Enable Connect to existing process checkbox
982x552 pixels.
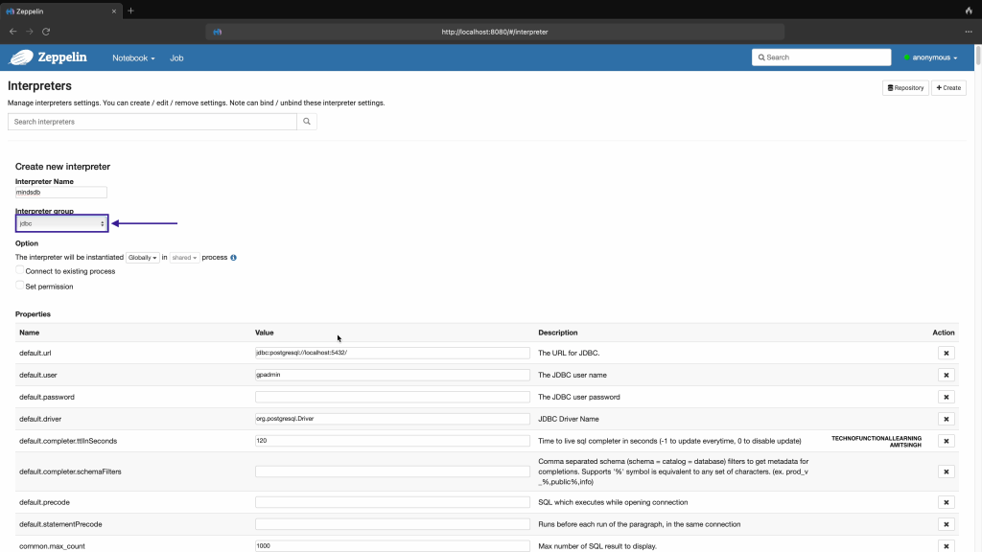[20, 271]
